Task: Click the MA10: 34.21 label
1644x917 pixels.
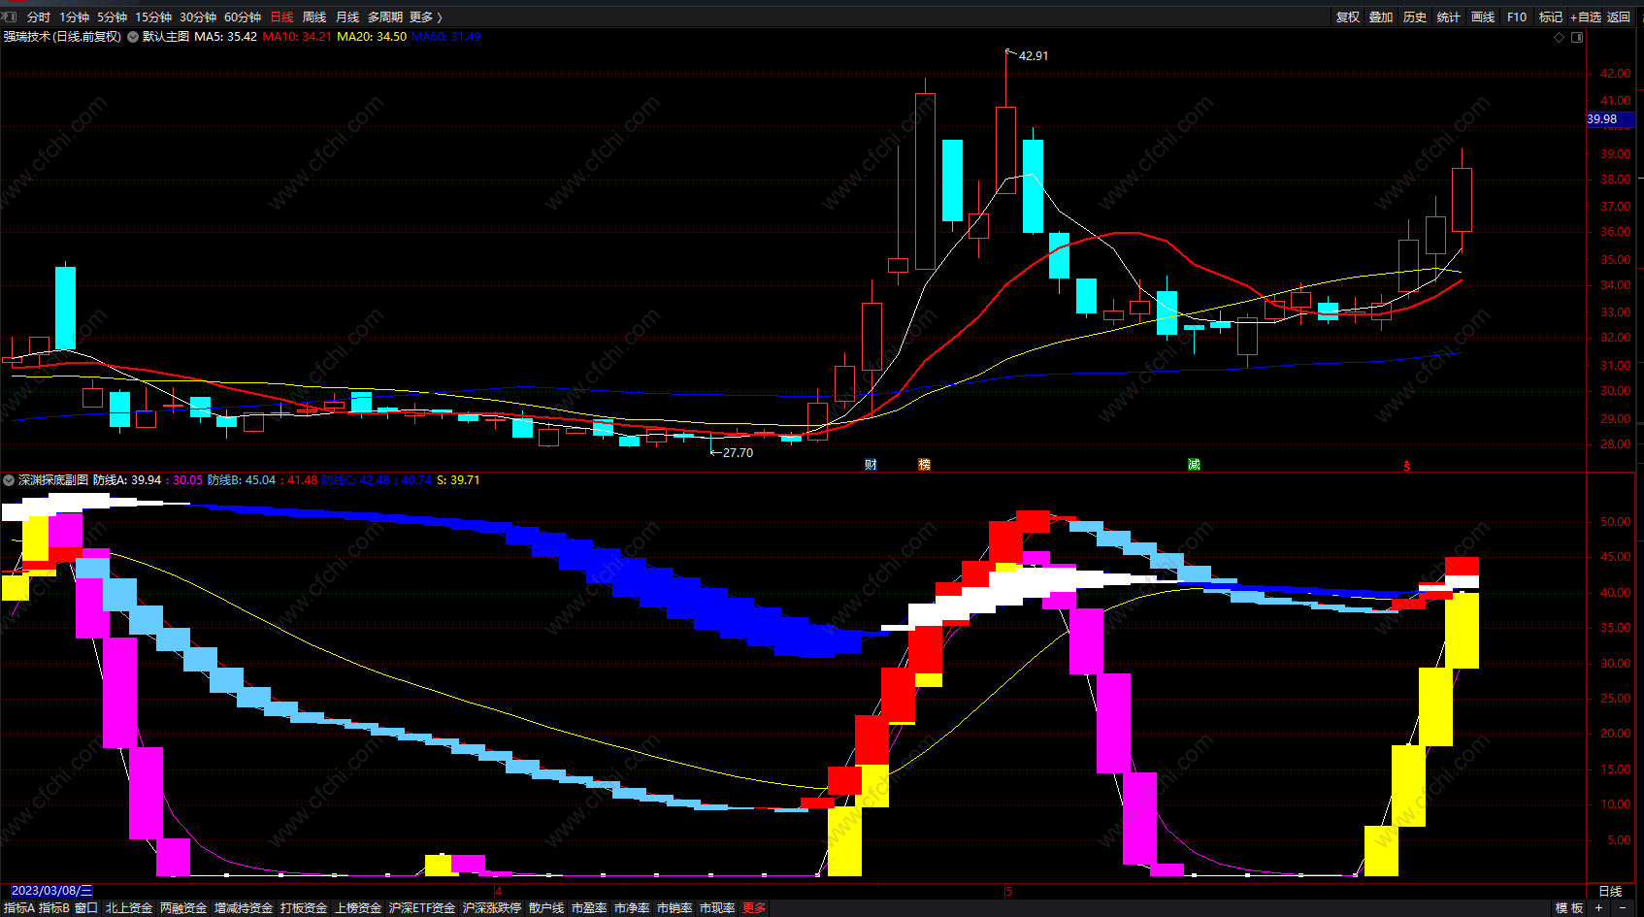Action: click(297, 37)
